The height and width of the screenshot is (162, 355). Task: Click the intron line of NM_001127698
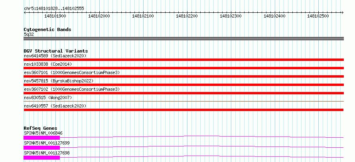[201, 156]
